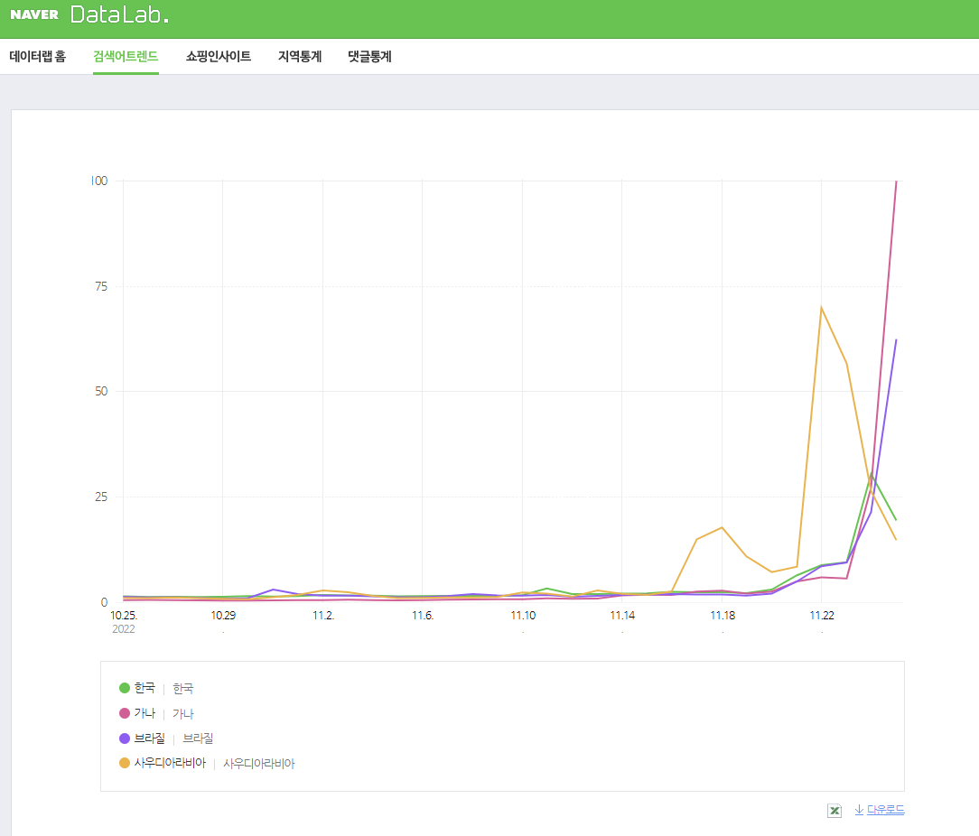The height and width of the screenshot is (836, 979).
Task: Click the 11.18 x-axis date label
Action: (x=723, y=616)
